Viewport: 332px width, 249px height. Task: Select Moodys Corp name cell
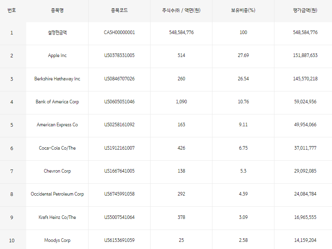57,240
